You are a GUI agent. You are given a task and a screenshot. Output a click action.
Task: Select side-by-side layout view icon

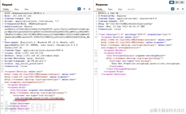(172, 2)
